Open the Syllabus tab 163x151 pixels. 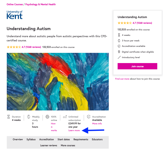point(31,139)
